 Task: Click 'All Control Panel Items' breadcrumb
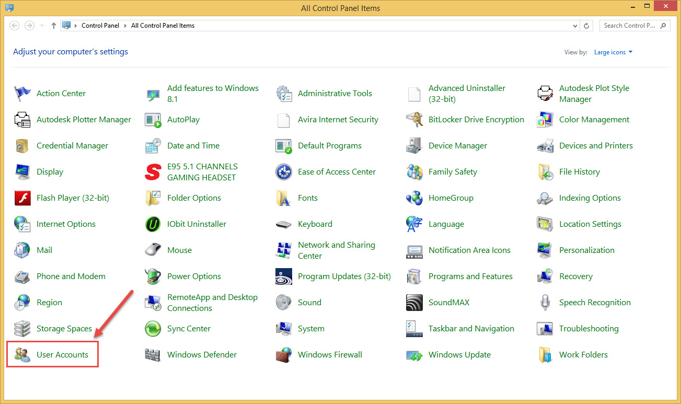coord(163,26)
